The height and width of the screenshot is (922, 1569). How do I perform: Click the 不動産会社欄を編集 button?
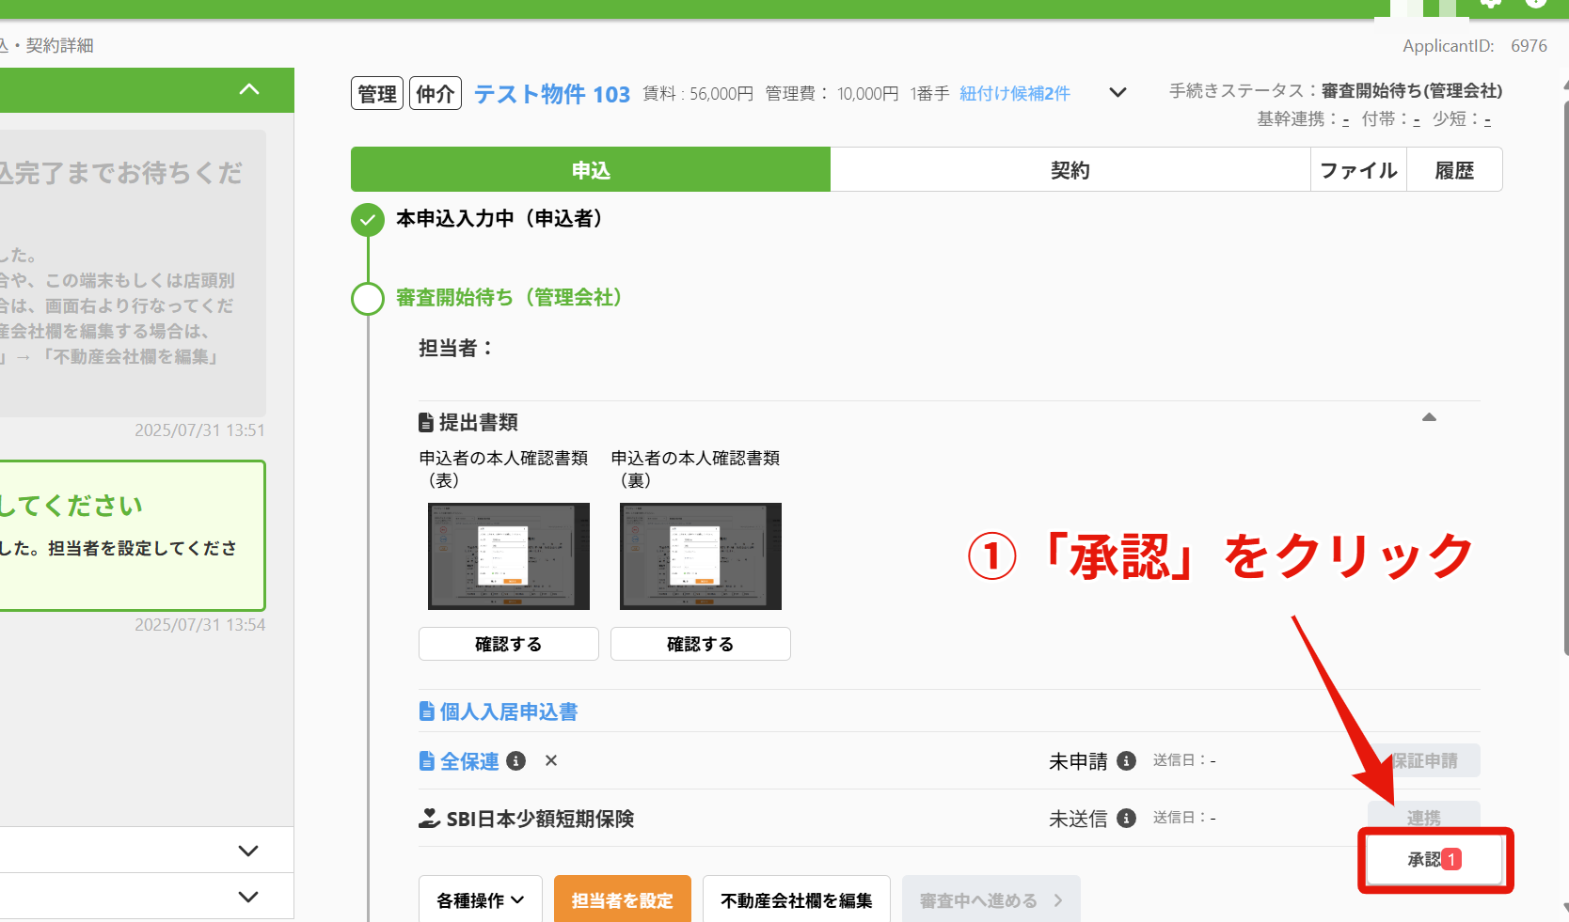(797, 899)
